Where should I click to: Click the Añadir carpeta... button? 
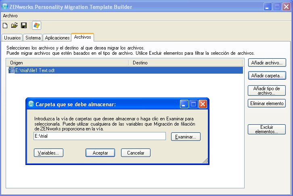pos(267,75)
